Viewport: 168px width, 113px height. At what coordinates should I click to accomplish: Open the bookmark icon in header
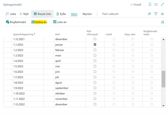[150, 5]
